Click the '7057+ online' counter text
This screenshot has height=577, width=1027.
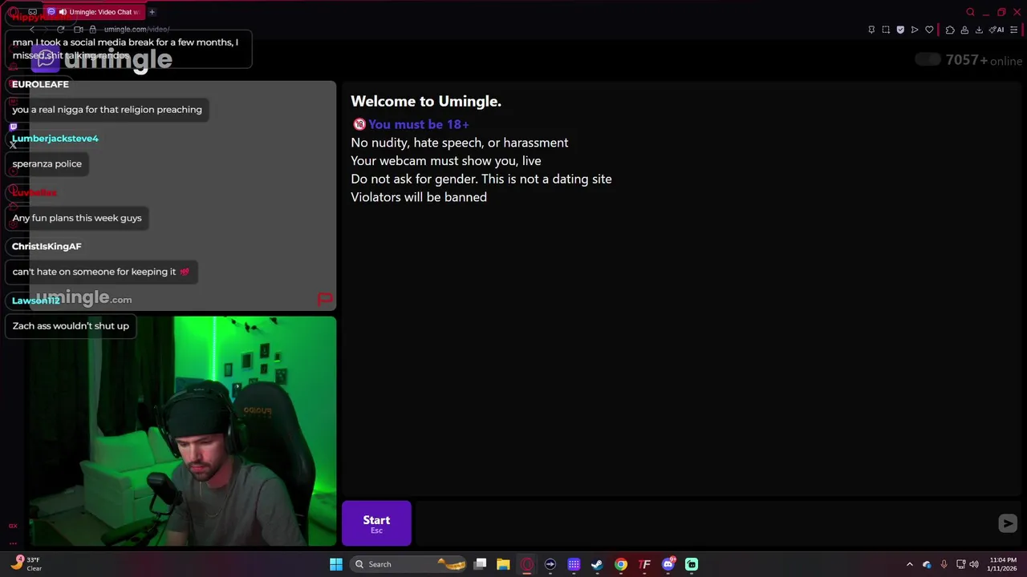(984, 60)
